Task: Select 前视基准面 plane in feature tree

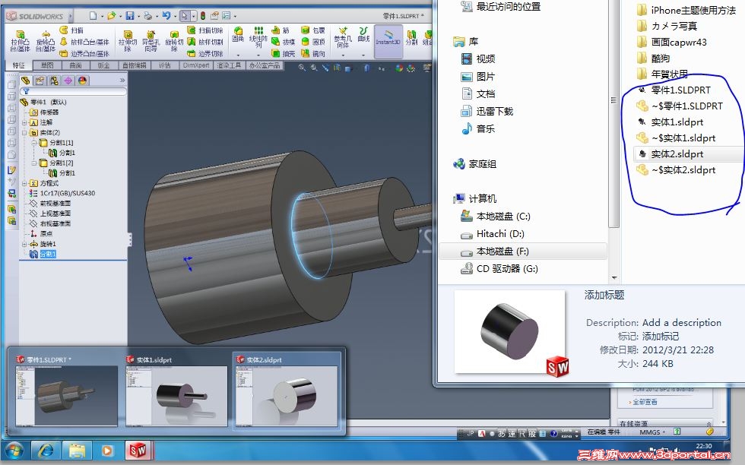Action: (x=50, y=204)
